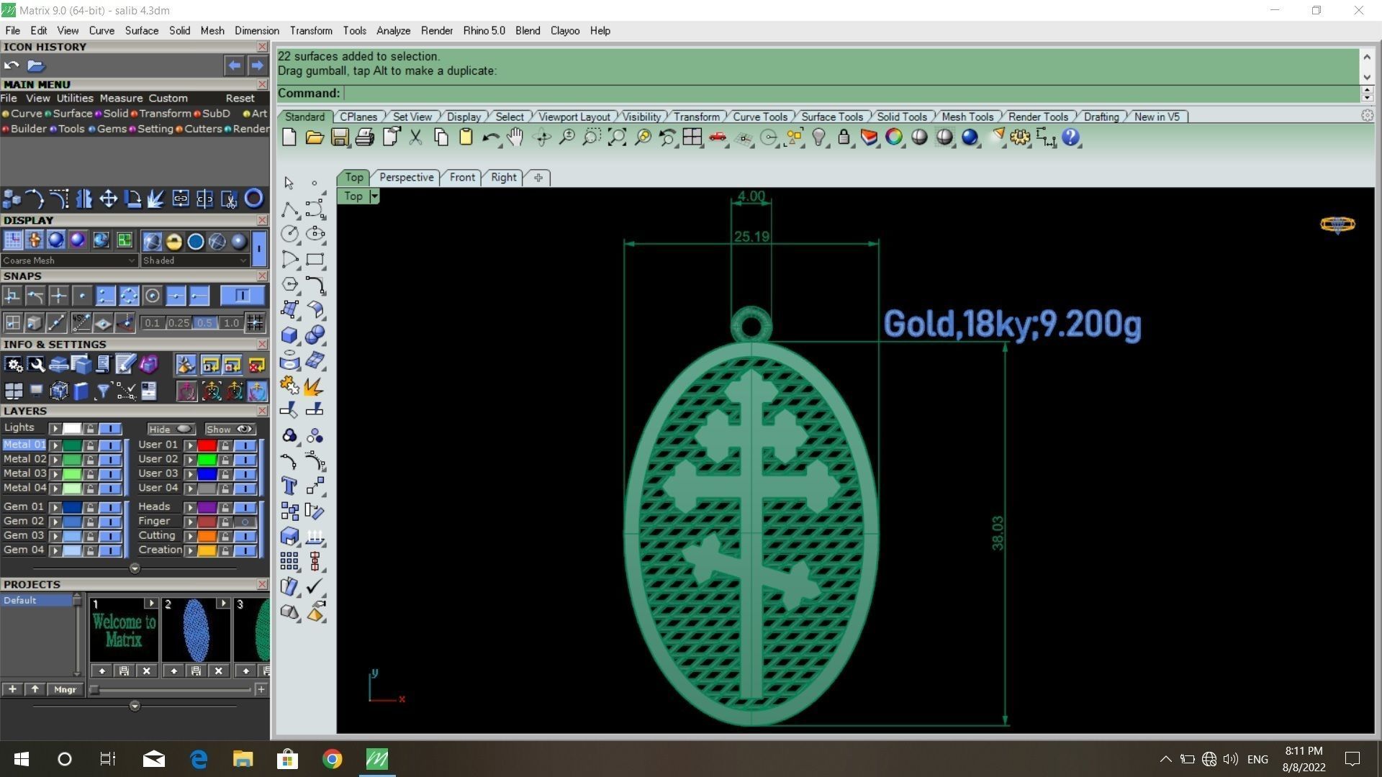Expand the Metal 01 layer arrow
Screen dimensions: 1382x777
click(x=55, y=445)
